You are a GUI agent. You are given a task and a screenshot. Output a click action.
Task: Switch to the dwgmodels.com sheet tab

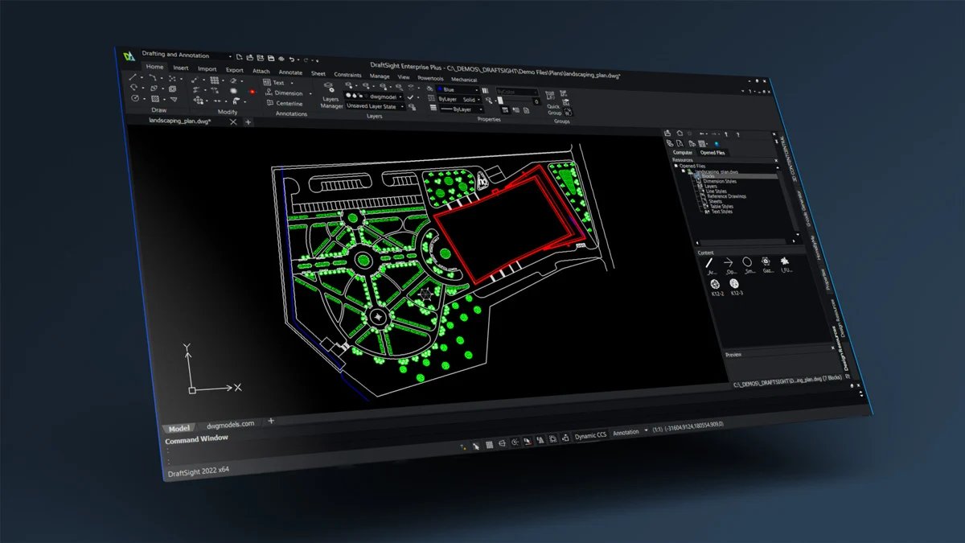[x=230, y=424]
